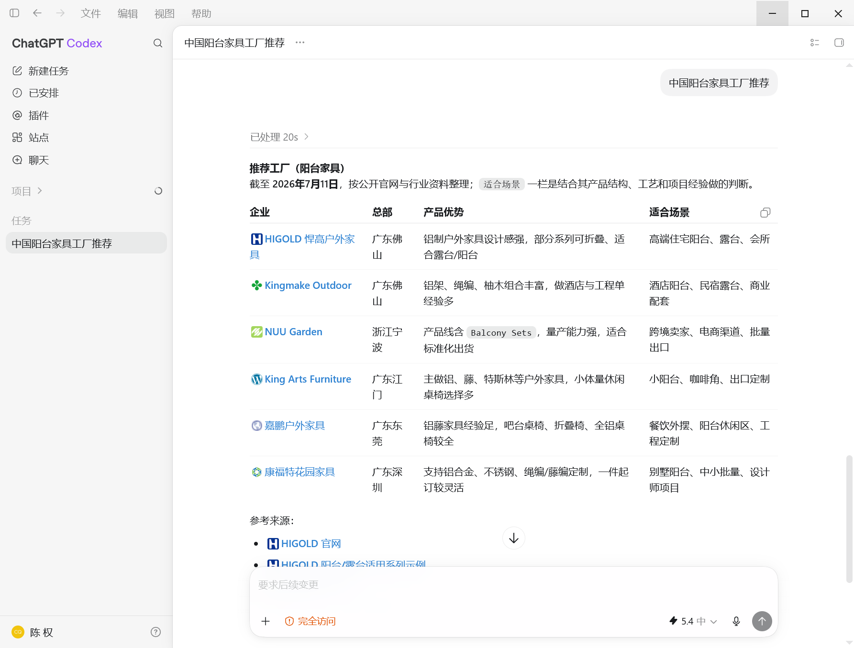Copy the table with the copy icon
Screen dimensions: 854x648
765,212
